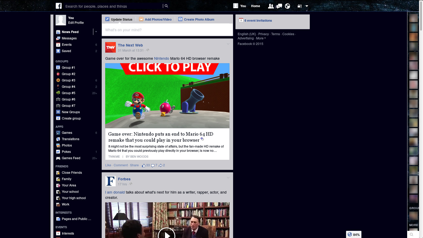423x238 pixels.
Task: Click the Mario 64 CLICK TO PLAY image
Action: pos(167,96)
